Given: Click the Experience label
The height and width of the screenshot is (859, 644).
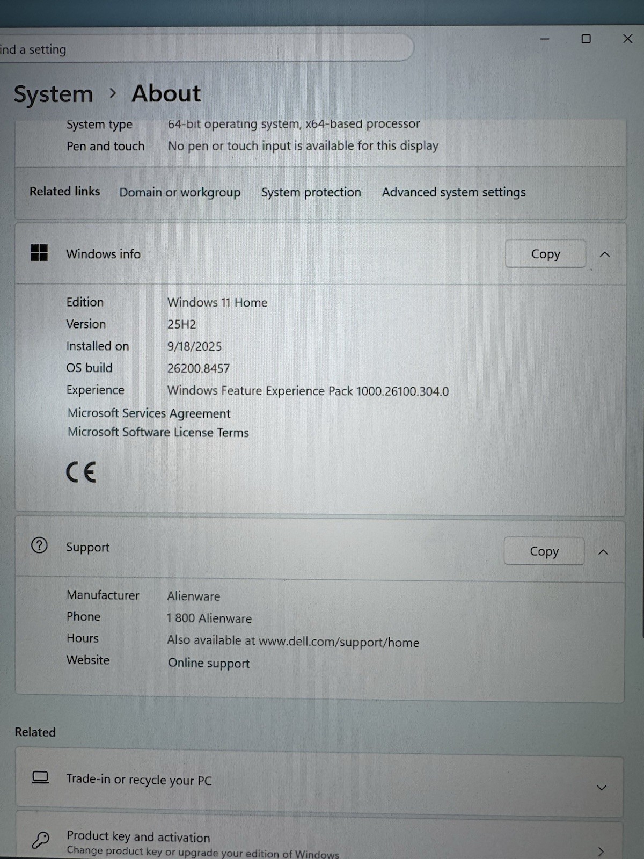Looking at the screenshot, I should pos(95,390).
